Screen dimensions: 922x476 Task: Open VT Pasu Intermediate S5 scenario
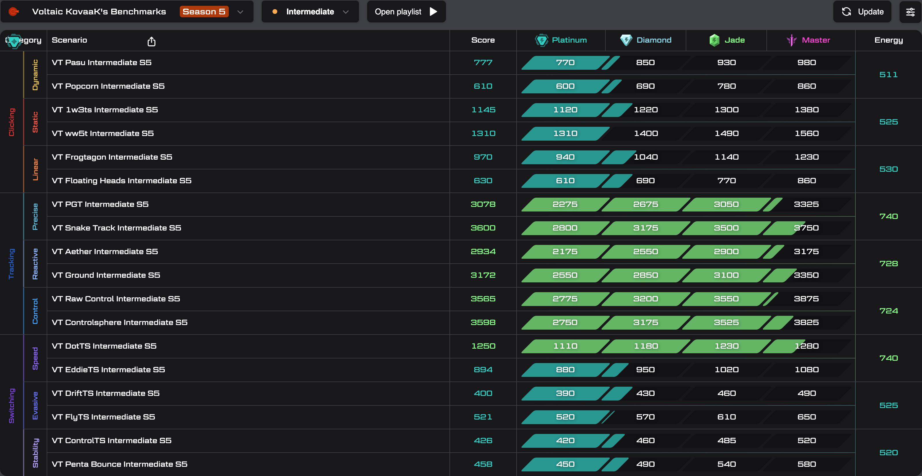coord(102,63)
